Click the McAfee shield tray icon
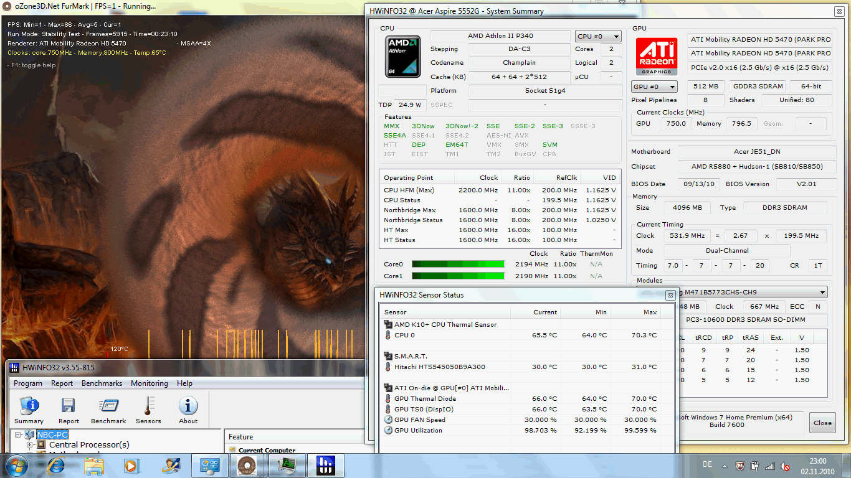The width and height of the screenshot is (851, 478). (741, 466)
